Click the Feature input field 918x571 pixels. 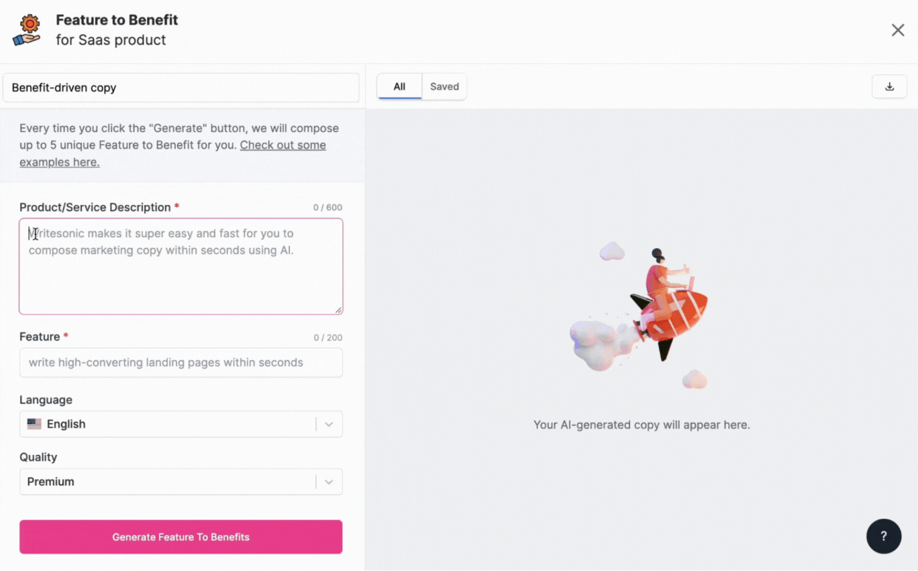pos(181,363)
